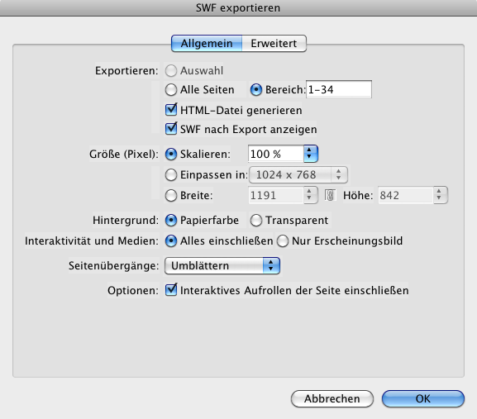Expand the Einpassen in size dropdown
Image resolution: width=477 pixels, height=419 pixels.
click(298, 175)
